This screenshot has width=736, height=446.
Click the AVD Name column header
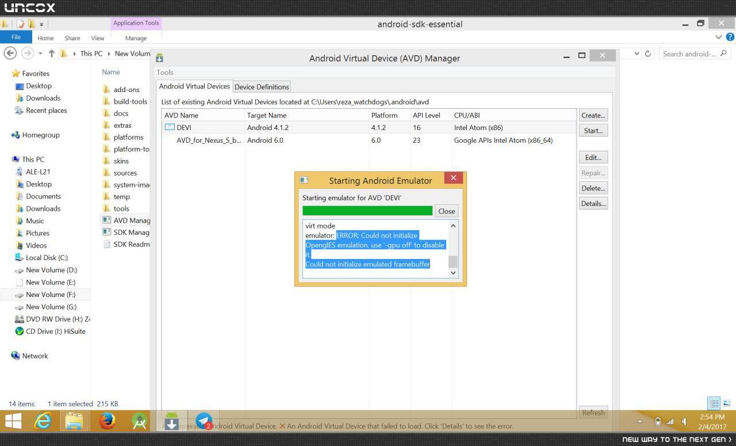[204, 115]
